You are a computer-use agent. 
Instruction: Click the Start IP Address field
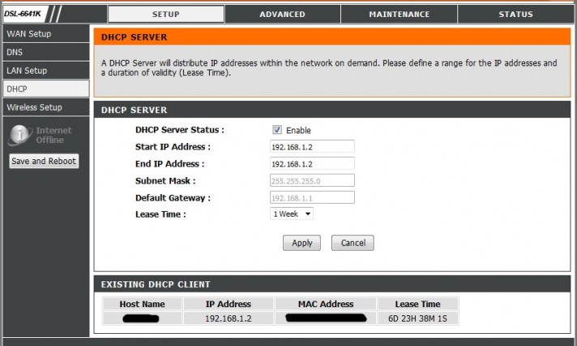coord(312,146)
